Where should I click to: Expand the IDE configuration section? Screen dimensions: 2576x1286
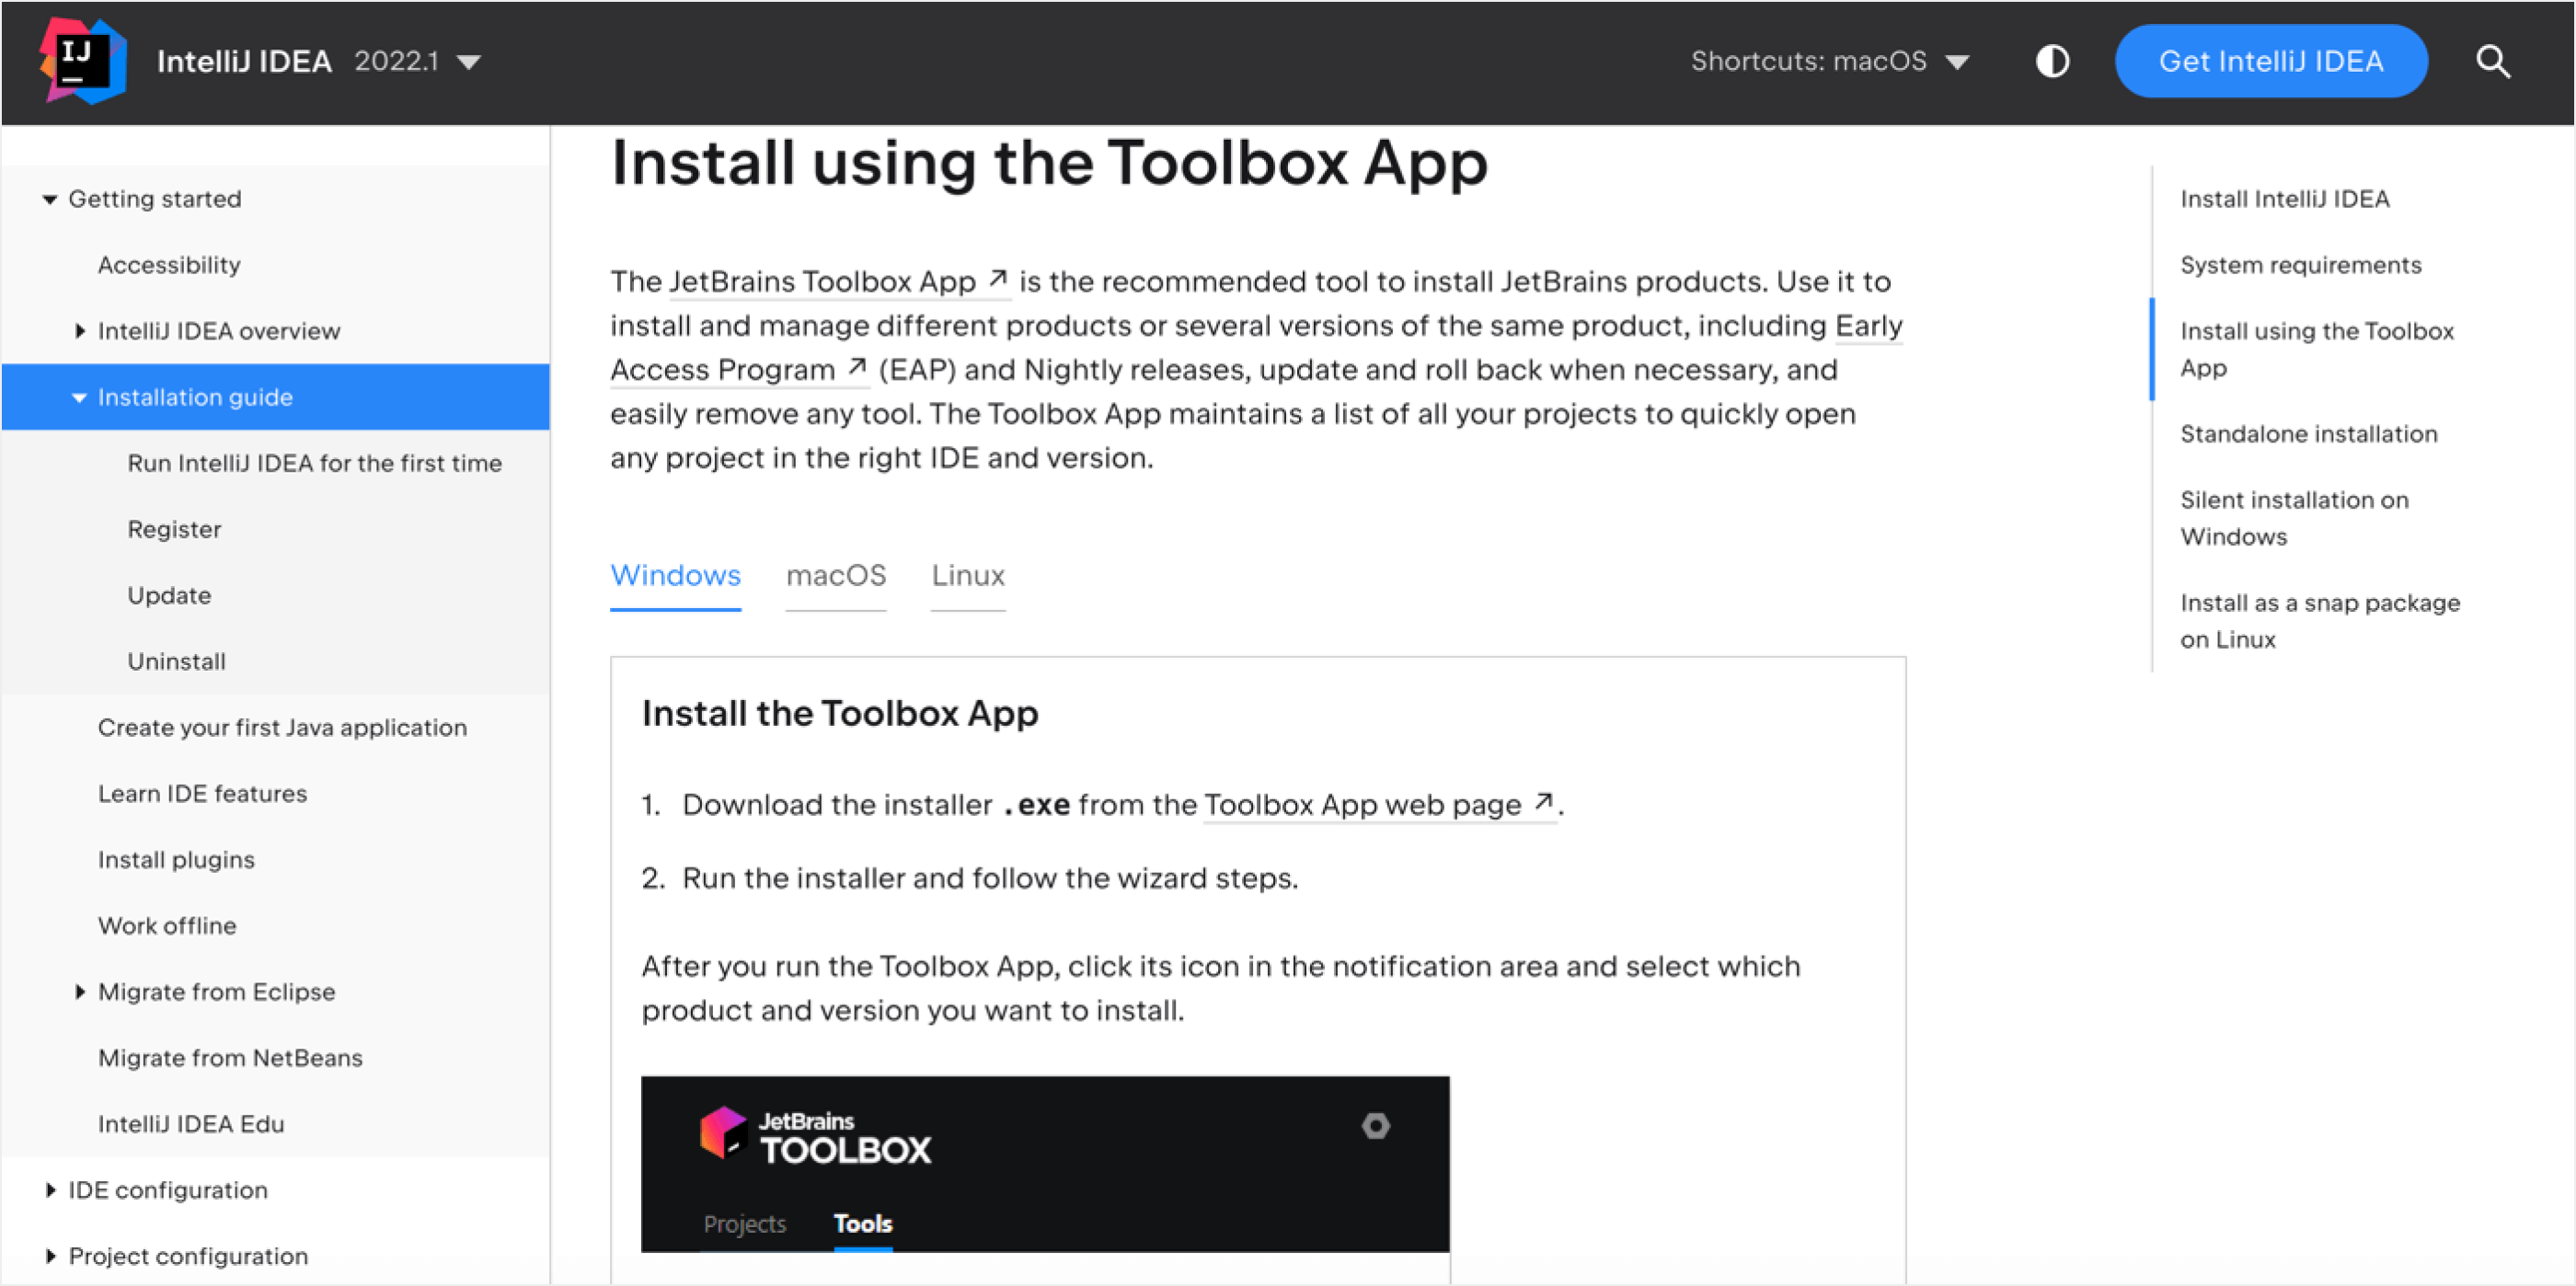click(50, 1190)
